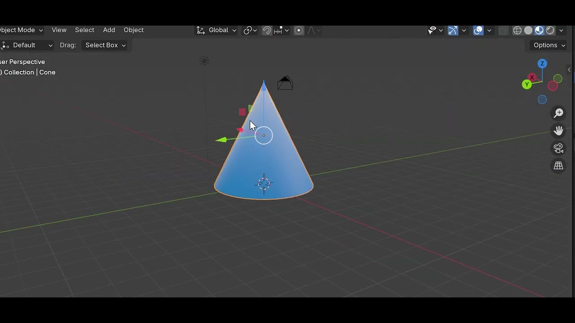Image resolution: width=575 pixels, height=323 pixels.
Task: Click the Y axis on navigation gizmo
Action: (527, 84)
